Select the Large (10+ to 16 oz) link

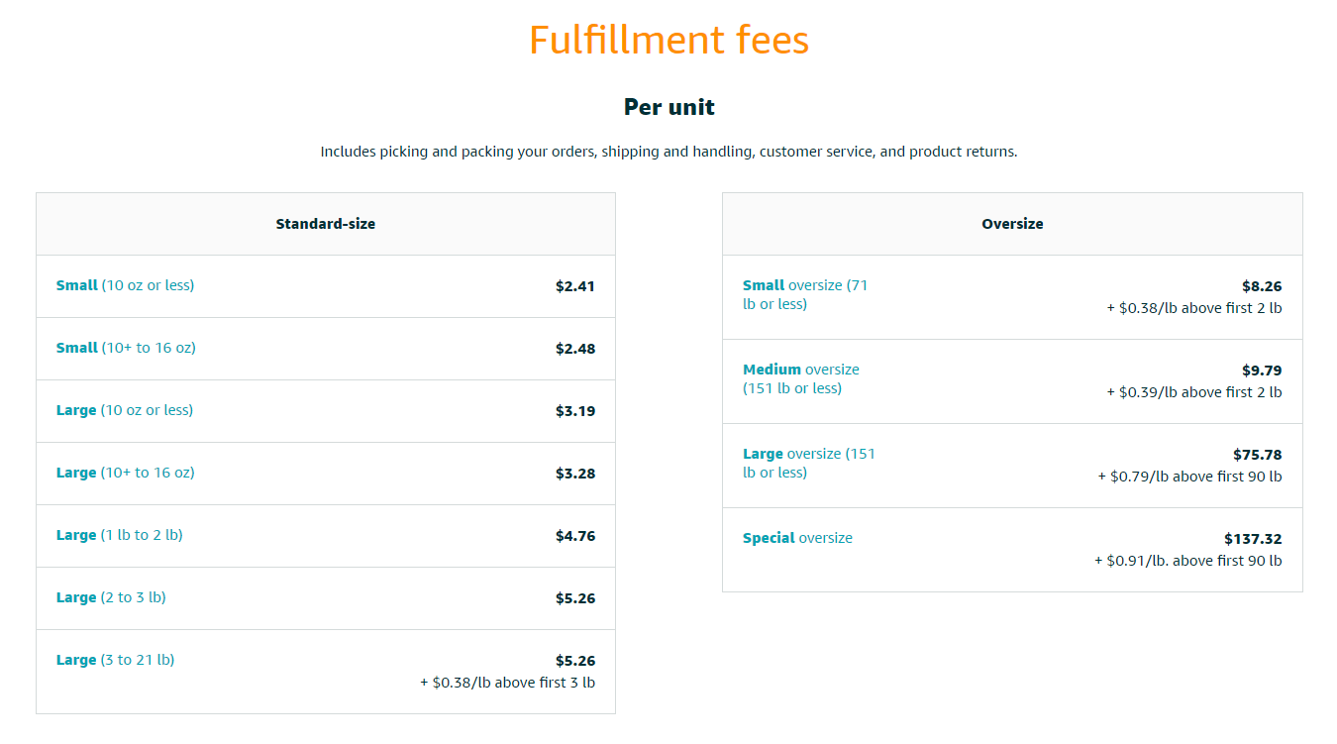tap(126, 473)
